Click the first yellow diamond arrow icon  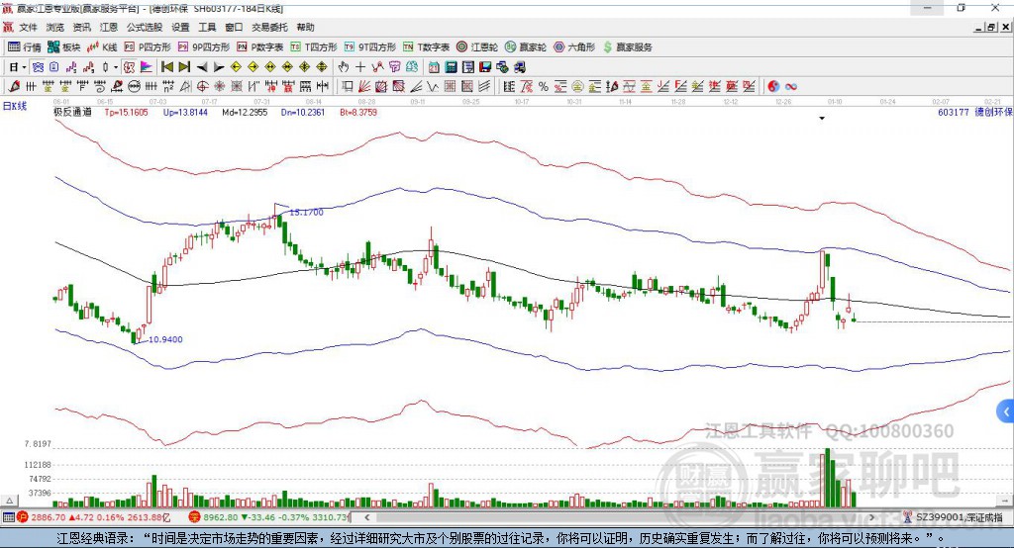[x=236, y=67]
